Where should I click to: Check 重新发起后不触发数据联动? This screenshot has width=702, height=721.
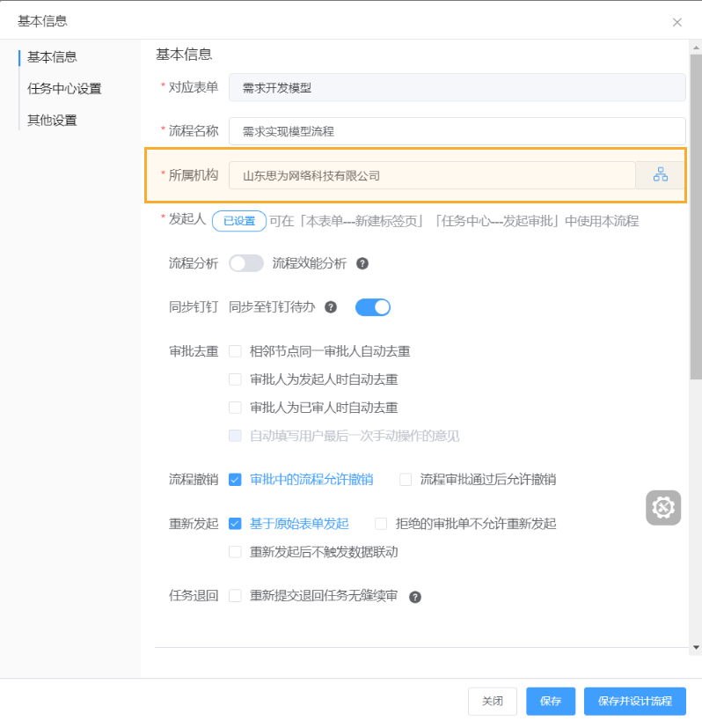tap(235, 552)
